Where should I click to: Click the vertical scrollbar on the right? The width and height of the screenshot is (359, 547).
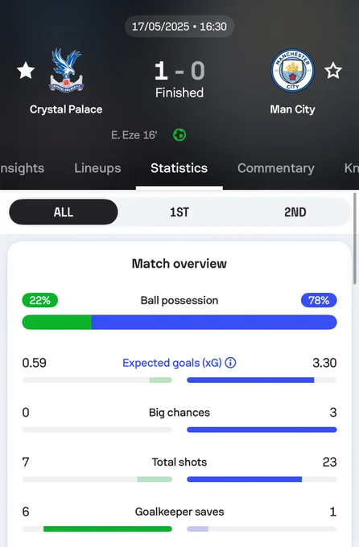tap(356, 238)
